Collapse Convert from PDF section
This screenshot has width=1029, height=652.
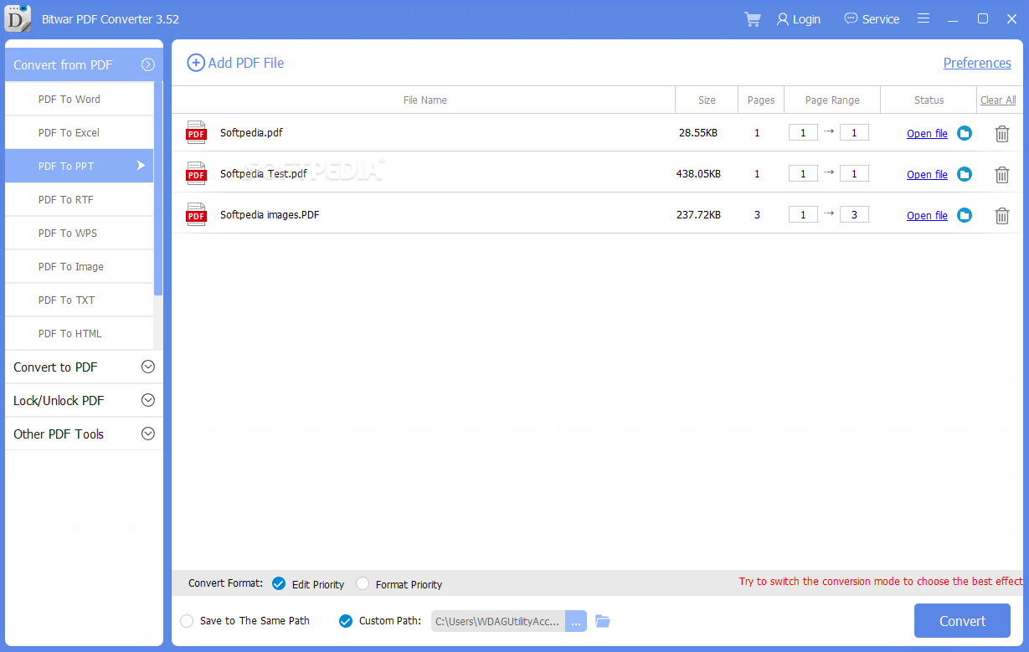(x=148, y=64)
